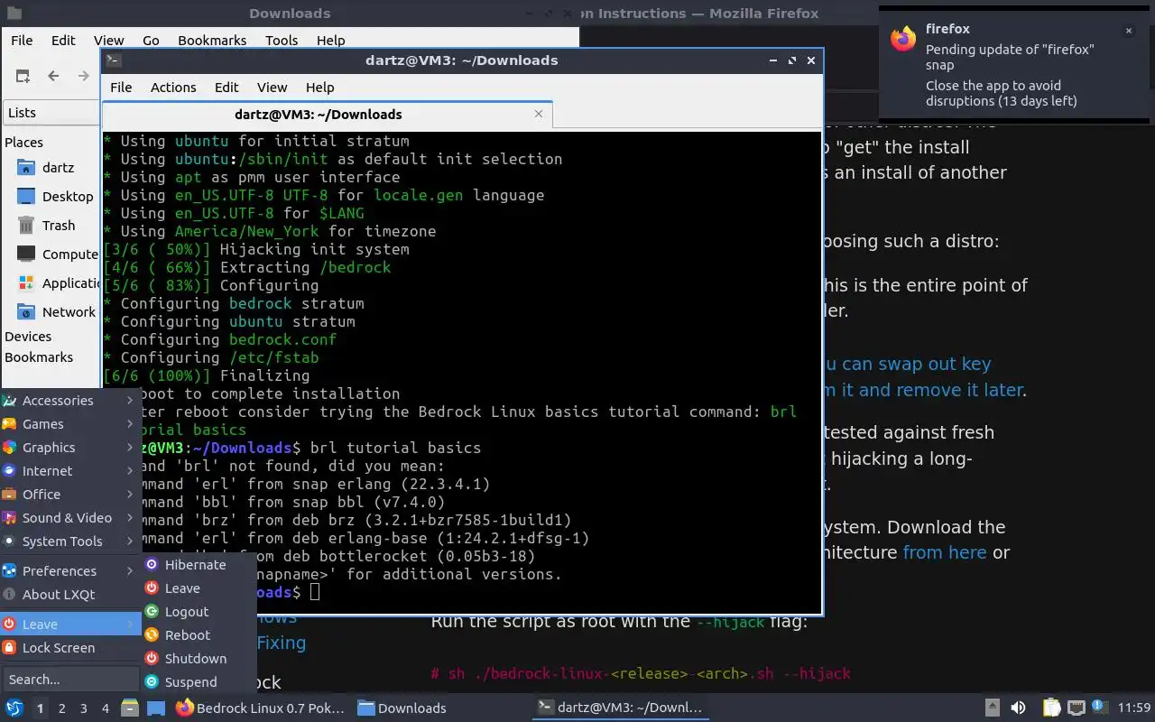Expand the Office menu category
Screen dimensions: 1155x722
click(69, 495)
